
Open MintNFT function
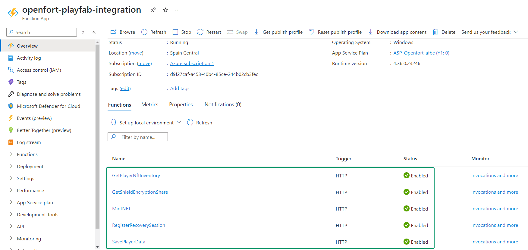121,209
